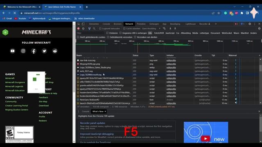Enable Logboek behouden checkbox
Image resolution: width=262 pixels, height=147 pixels.
[x=100, y=29]
